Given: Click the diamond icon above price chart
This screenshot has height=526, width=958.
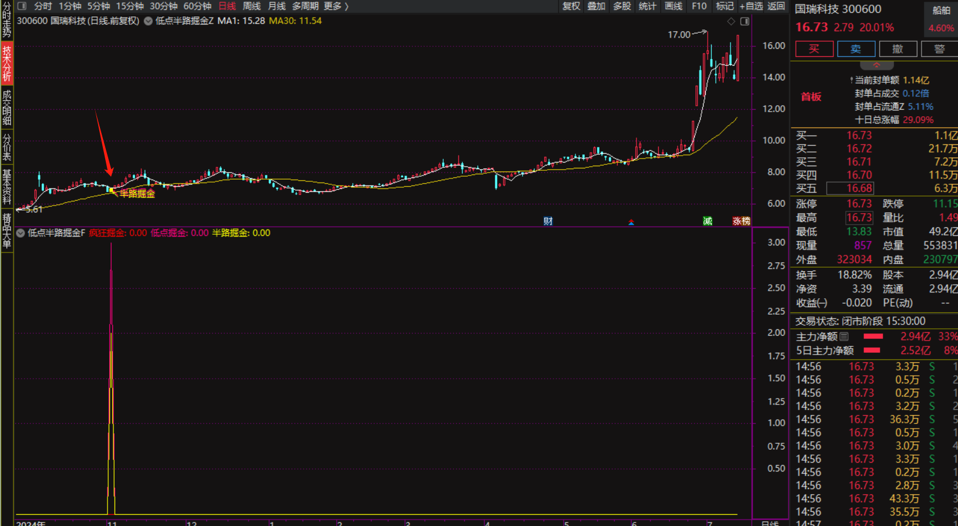Looking at the screenshot, I should pyautogui.click(x=731, y=21).
